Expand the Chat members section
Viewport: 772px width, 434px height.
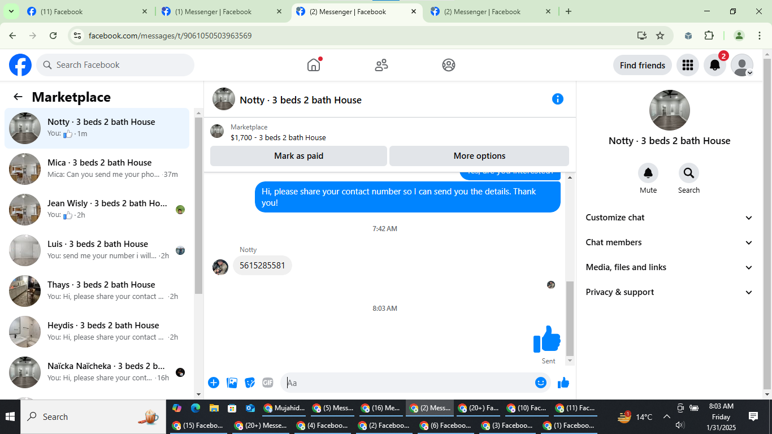coord(669,242)
